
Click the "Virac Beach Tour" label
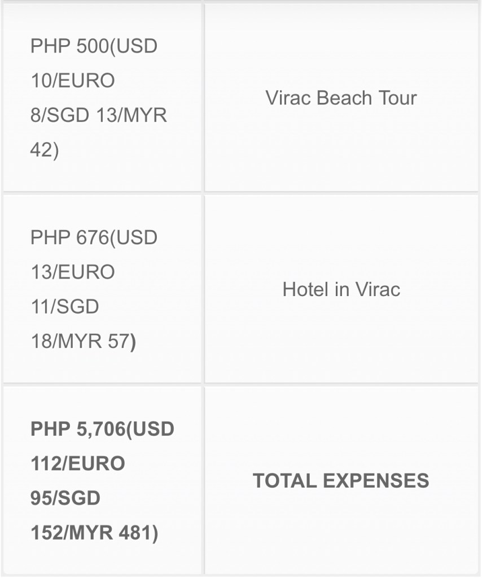tap(341, 98)
